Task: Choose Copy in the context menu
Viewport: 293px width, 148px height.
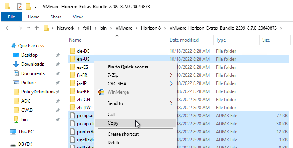Action: (135, 123)
